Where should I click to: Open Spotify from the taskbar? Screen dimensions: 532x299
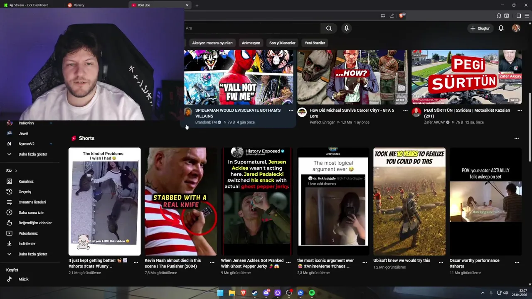click(312, 293)
